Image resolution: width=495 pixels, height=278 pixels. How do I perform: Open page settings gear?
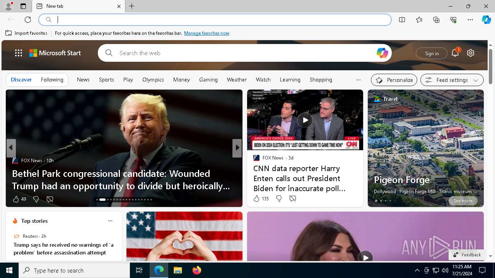[471, 53]
